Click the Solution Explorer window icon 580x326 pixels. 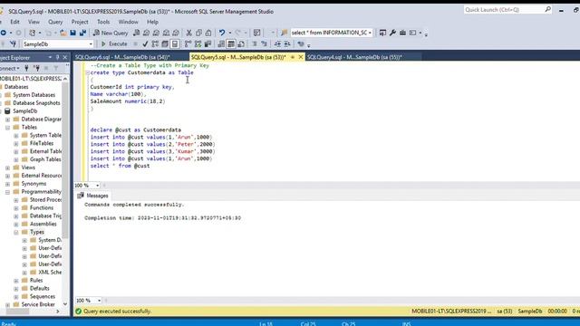(x=382, y=33)
